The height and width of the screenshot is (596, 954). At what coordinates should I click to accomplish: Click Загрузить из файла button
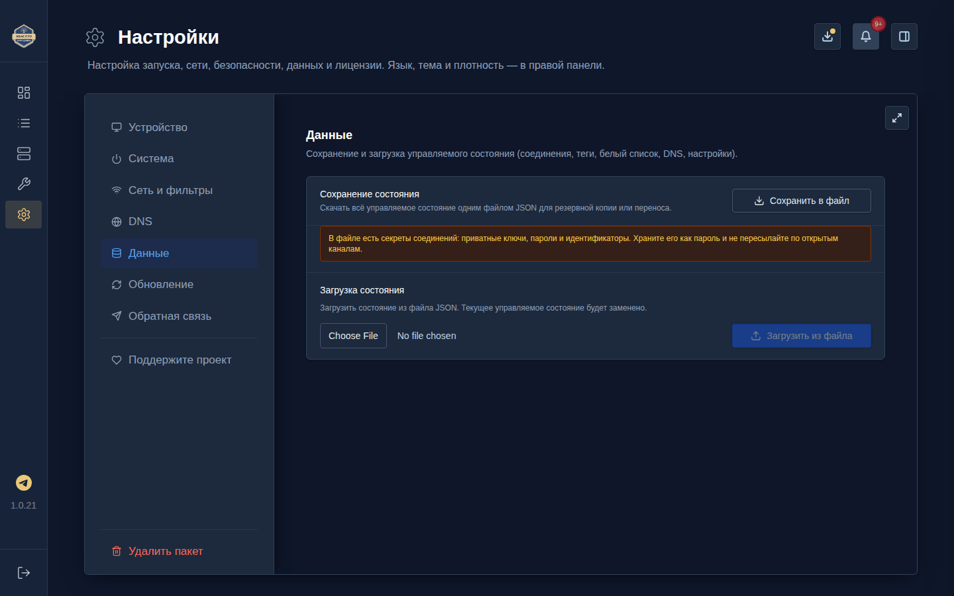[x=802, y=336]
